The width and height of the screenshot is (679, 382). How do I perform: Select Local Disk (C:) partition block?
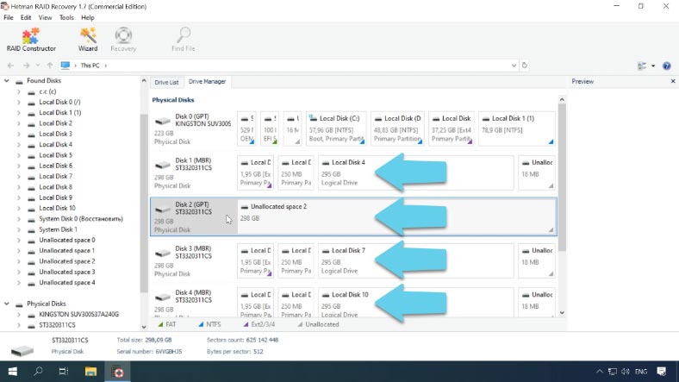coord(336,128)
